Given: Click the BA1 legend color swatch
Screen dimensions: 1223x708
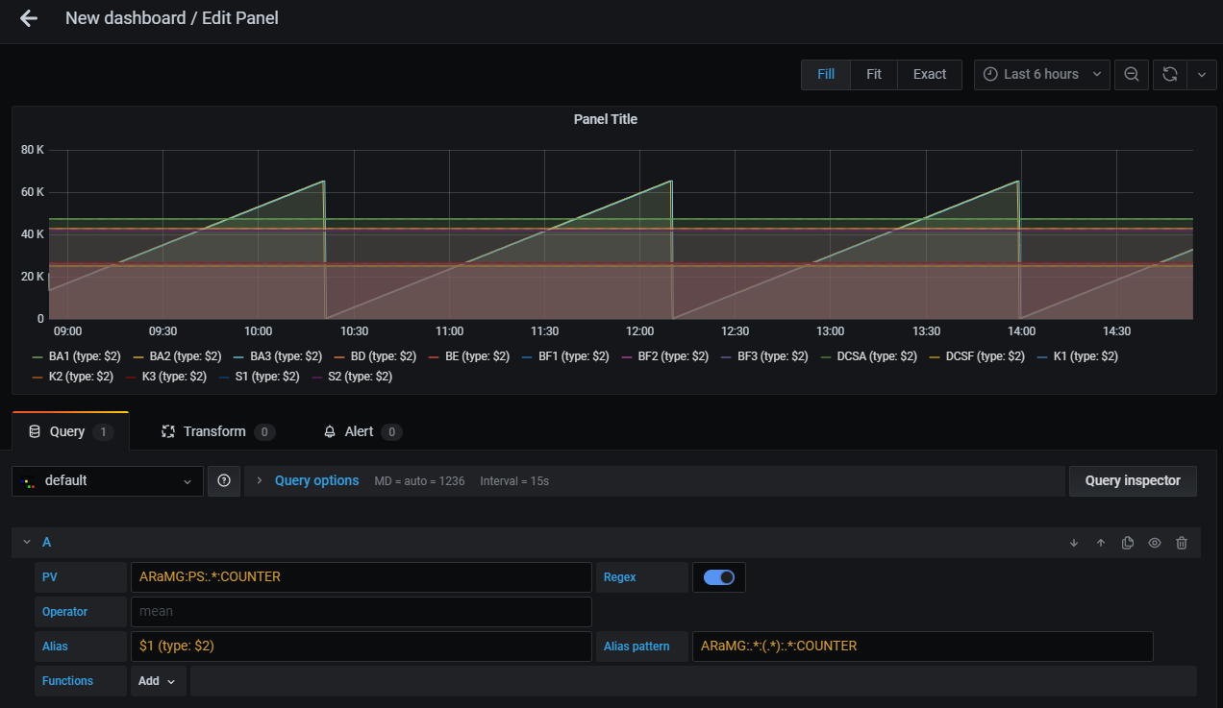Looking at the screenshot, I should point(37,356).
